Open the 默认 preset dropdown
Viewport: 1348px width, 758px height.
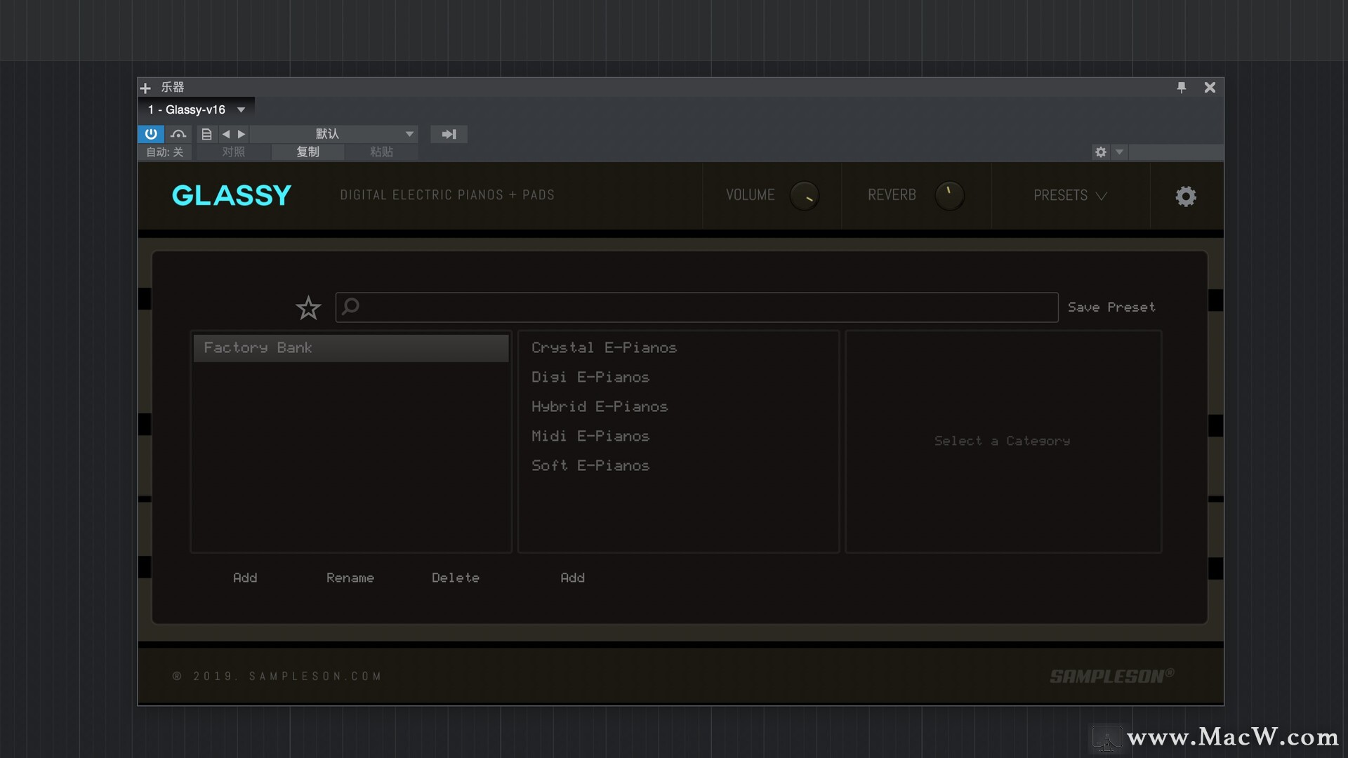pyautogui.click(x=334, y=133)
